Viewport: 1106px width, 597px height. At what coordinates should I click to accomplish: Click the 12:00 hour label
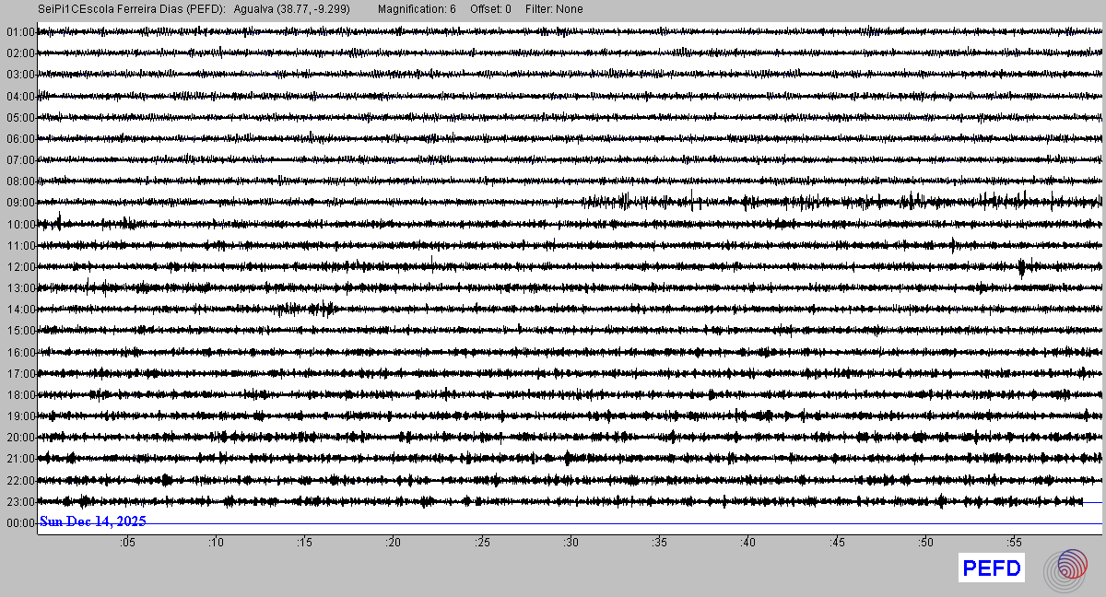pos(20,267)
